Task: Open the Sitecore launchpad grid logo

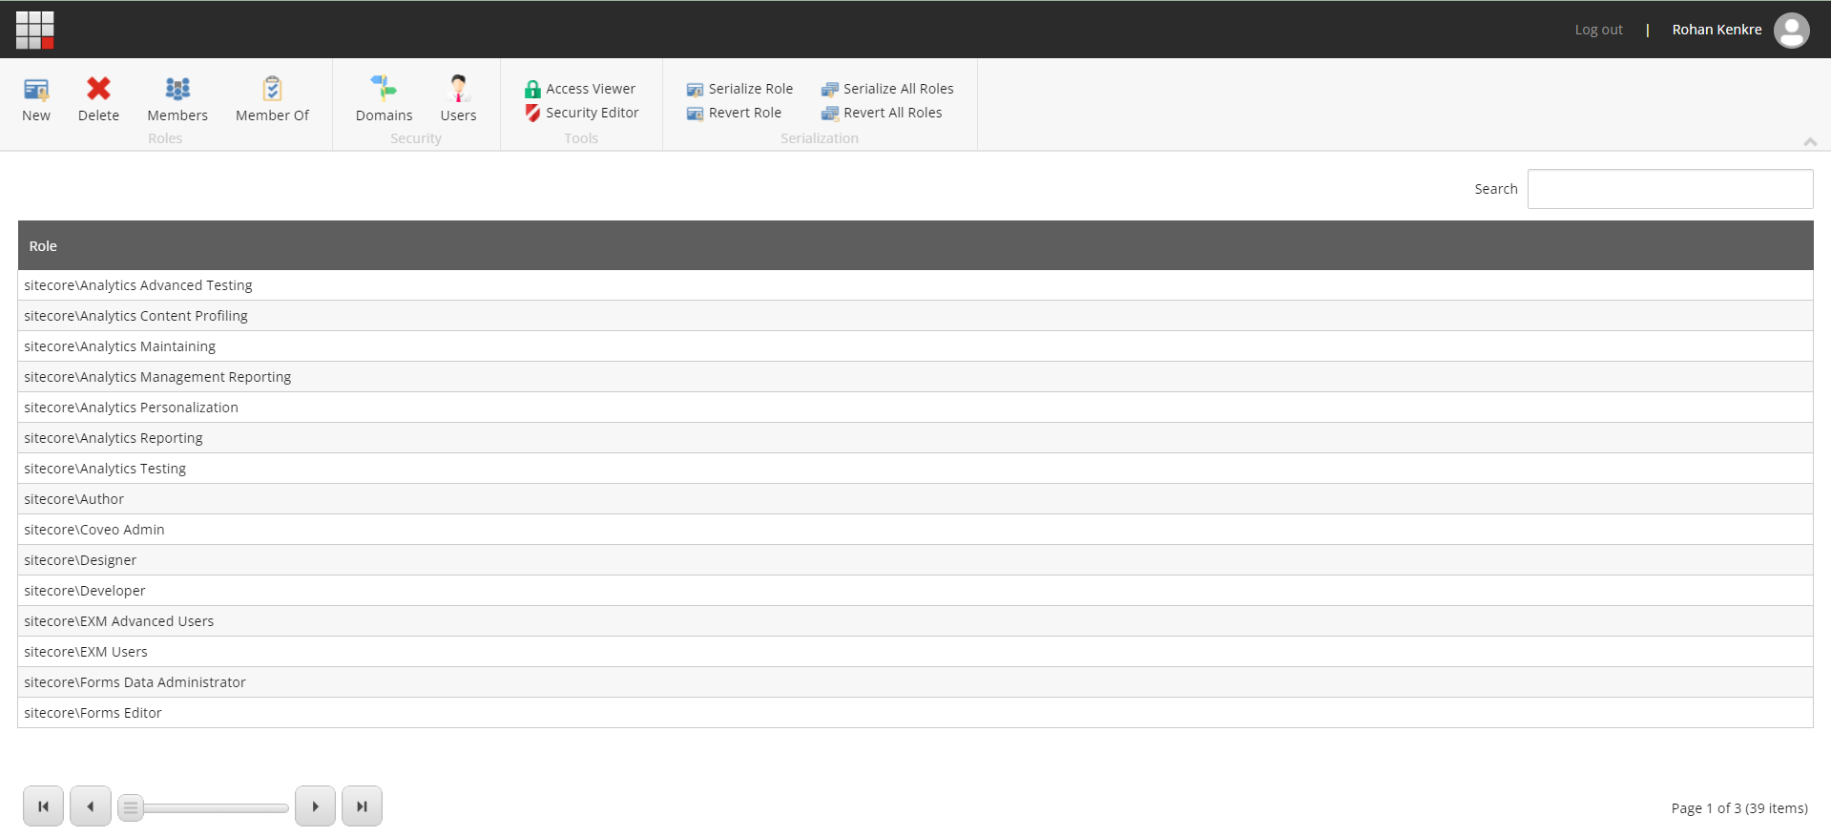Action: click(x=35, y=30)
